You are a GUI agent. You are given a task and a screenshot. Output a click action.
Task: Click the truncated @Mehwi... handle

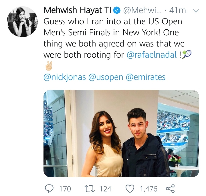[x=142, y=11]
